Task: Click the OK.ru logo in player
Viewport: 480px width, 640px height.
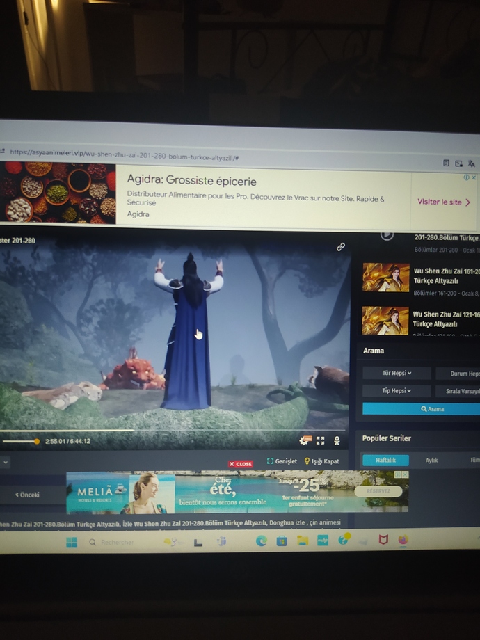Action: pos(337,440)
